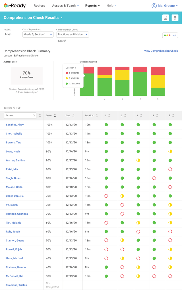The height and width of the screenshot is (294, 182).
Task: Open the Assess & Teach menu
Action: pos(65,6)
